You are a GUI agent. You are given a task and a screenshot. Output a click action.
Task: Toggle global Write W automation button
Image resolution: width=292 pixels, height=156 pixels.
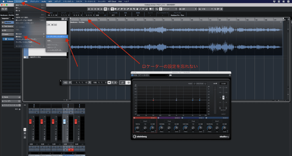(98, 9)
